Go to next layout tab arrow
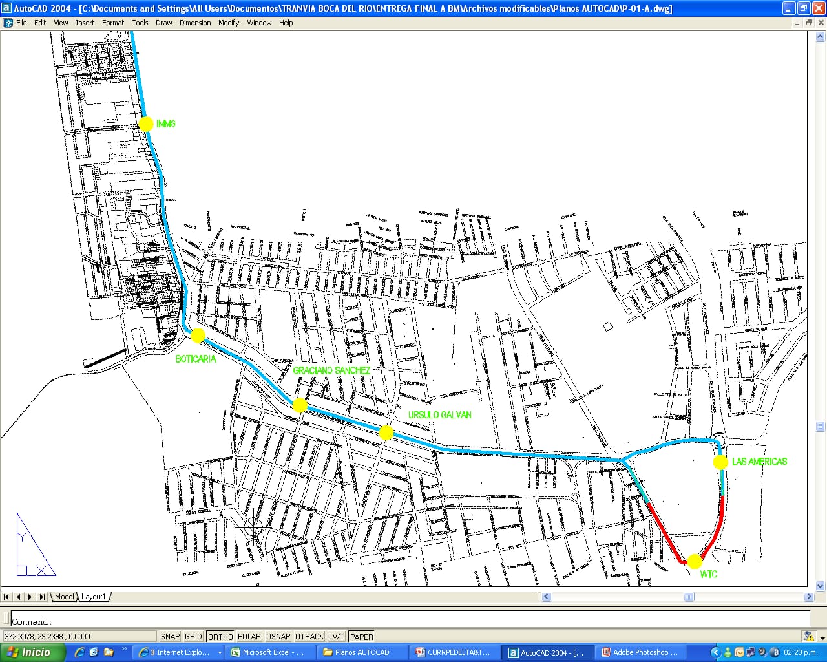 click(30, 597)
